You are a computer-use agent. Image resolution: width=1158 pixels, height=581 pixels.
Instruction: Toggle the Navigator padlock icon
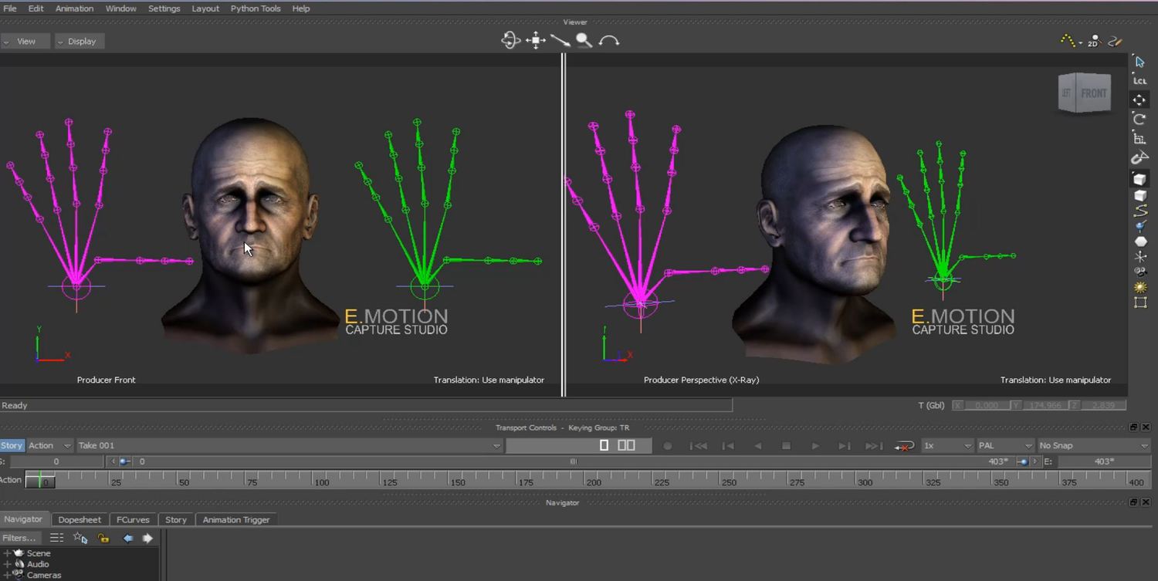pyautogui.click(x=103, y=538)
